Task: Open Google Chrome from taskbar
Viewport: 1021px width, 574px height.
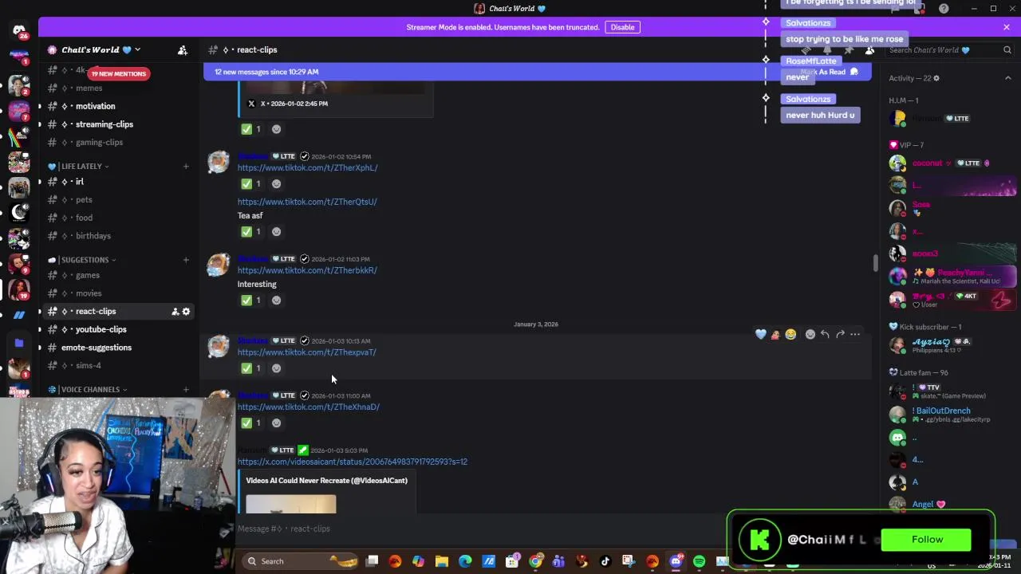Action: [x=535, y=561]
